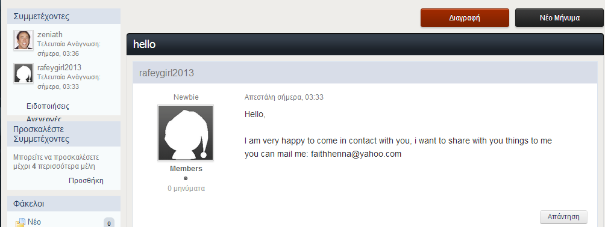This screenshot has height=227, width=605.
Task: Click the faithhenna@yahoo.com email text
Action: point(356,154)
